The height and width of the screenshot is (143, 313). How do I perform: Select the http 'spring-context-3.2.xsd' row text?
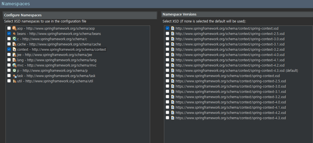click(x=230, y=50)
